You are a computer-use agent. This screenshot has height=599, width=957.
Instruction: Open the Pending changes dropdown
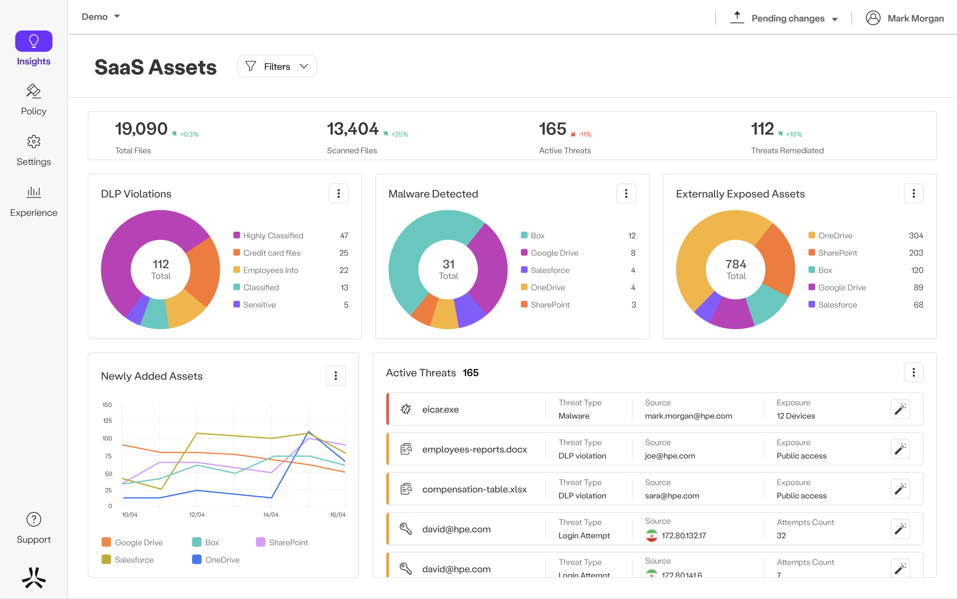pyautogui.click(x=788, y=18)
